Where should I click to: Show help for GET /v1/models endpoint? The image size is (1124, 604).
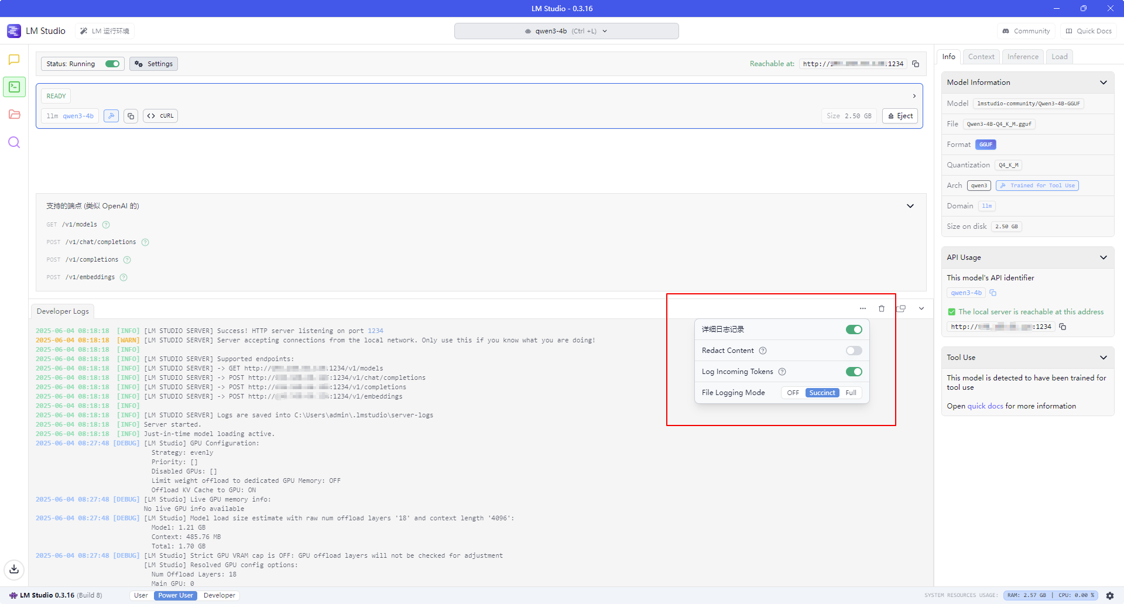click(106, 225)
